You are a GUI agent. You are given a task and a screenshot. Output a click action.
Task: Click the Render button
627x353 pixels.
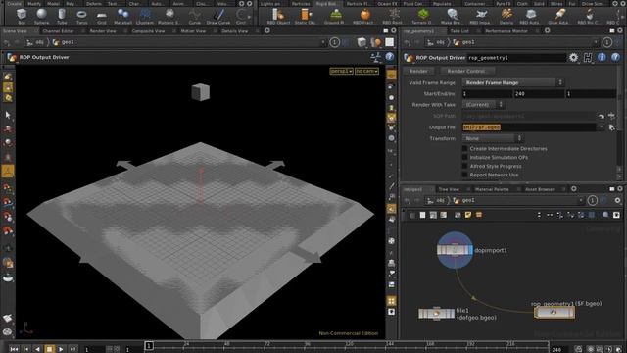click(418, 71)
